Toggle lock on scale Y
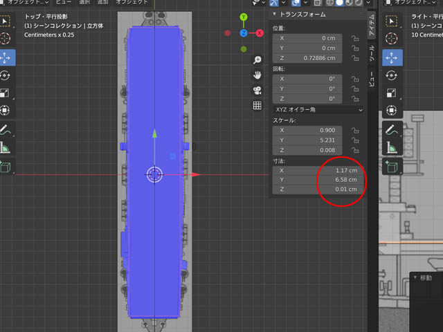This screenshot has width=443, height=332. point(355,140)
